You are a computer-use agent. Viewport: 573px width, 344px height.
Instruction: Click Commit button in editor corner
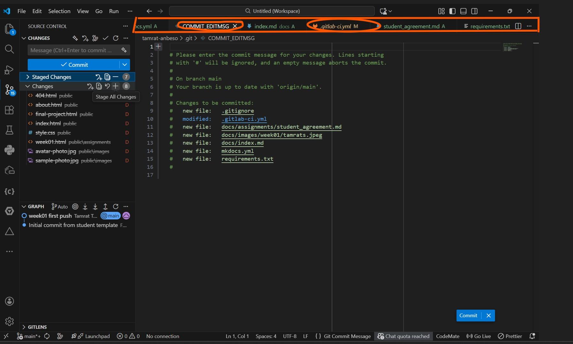coord(468,315)
